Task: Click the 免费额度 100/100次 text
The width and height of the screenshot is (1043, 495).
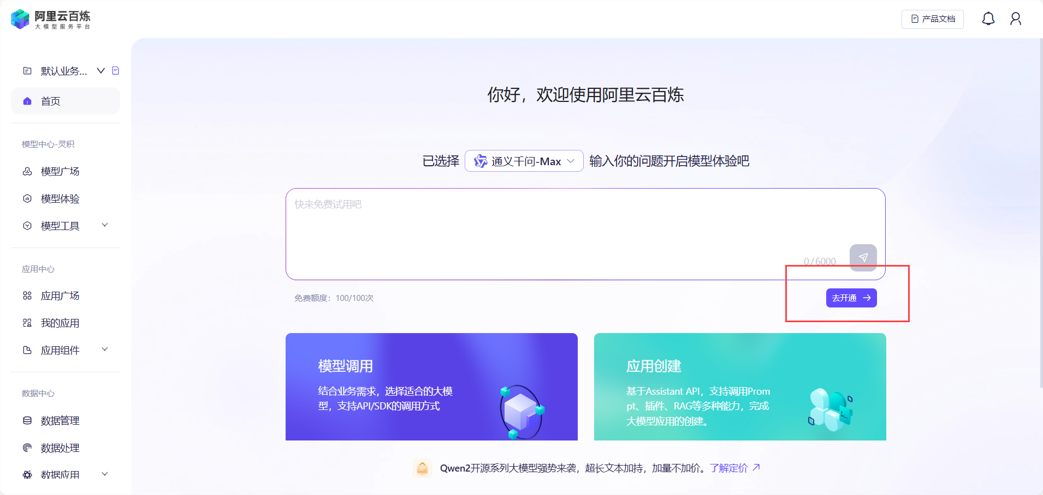Action: (x=334, y=298)
